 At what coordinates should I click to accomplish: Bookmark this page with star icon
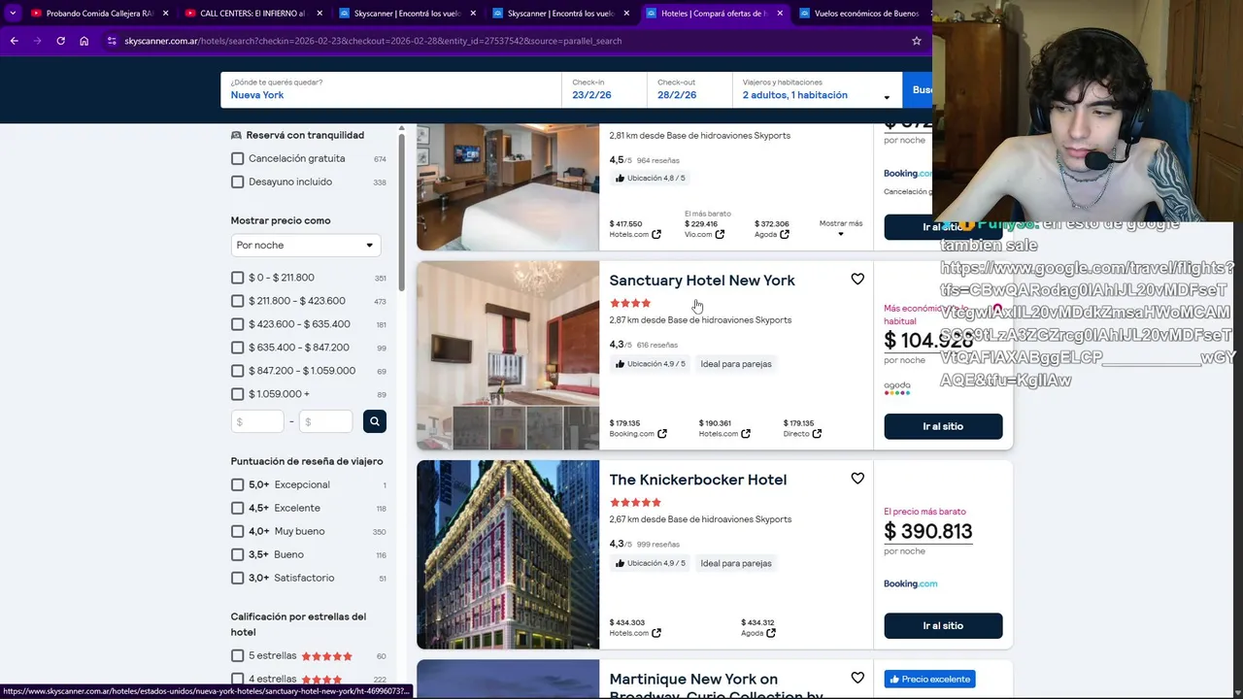pyautogui.click(x=916, y=41)
